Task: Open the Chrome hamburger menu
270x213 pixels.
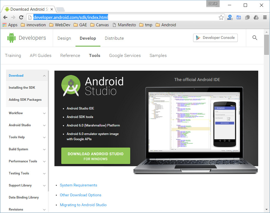Action: pyautogui.click(x=265, y=18)
